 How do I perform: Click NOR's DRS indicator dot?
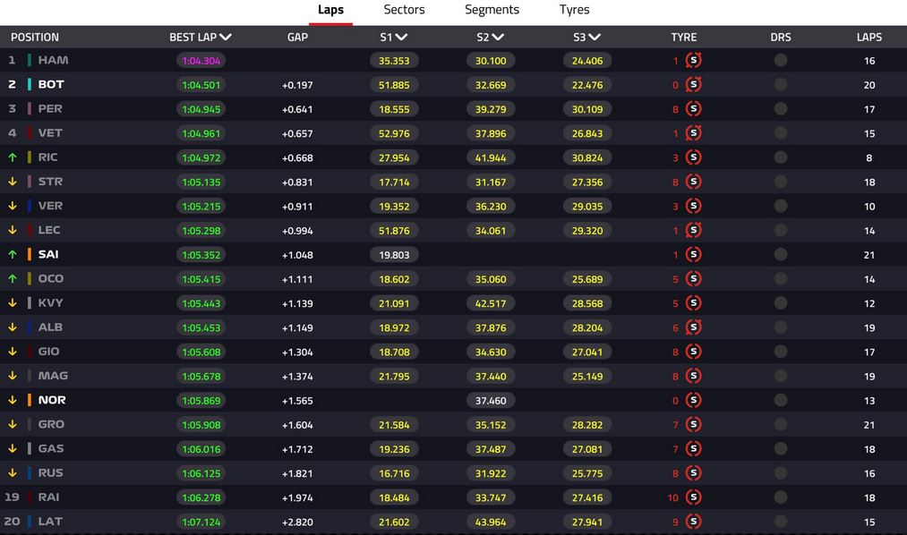click(x=781, y=400)
